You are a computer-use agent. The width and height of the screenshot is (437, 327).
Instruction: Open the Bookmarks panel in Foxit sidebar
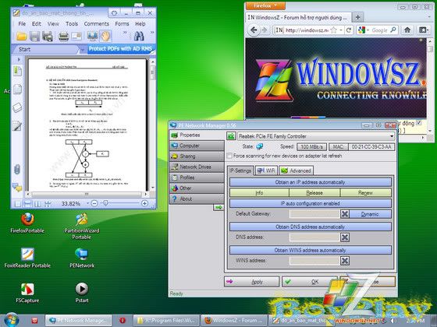pos(17,71)
